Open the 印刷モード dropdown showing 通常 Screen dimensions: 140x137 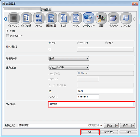pyautogui.click(x=69, y=58)
